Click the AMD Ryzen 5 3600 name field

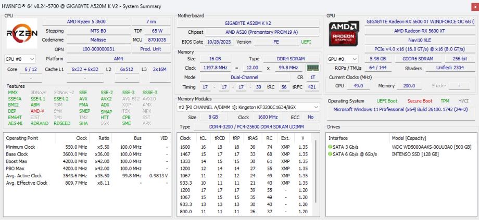click(x=86, y=22)
